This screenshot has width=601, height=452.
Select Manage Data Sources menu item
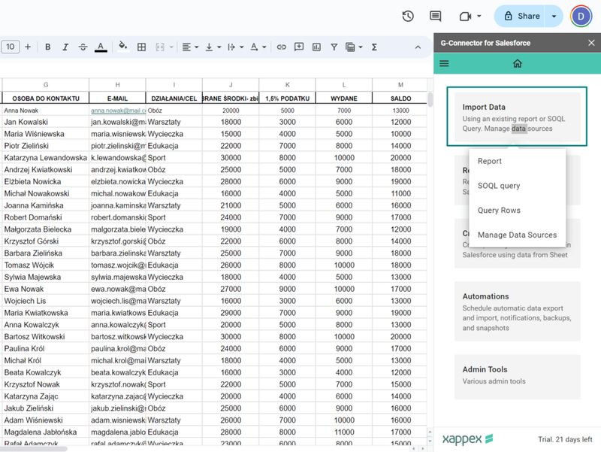pos(518,235)
